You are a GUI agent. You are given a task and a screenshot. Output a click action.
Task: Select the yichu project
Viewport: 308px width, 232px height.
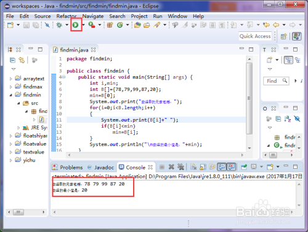pos(29,160)
